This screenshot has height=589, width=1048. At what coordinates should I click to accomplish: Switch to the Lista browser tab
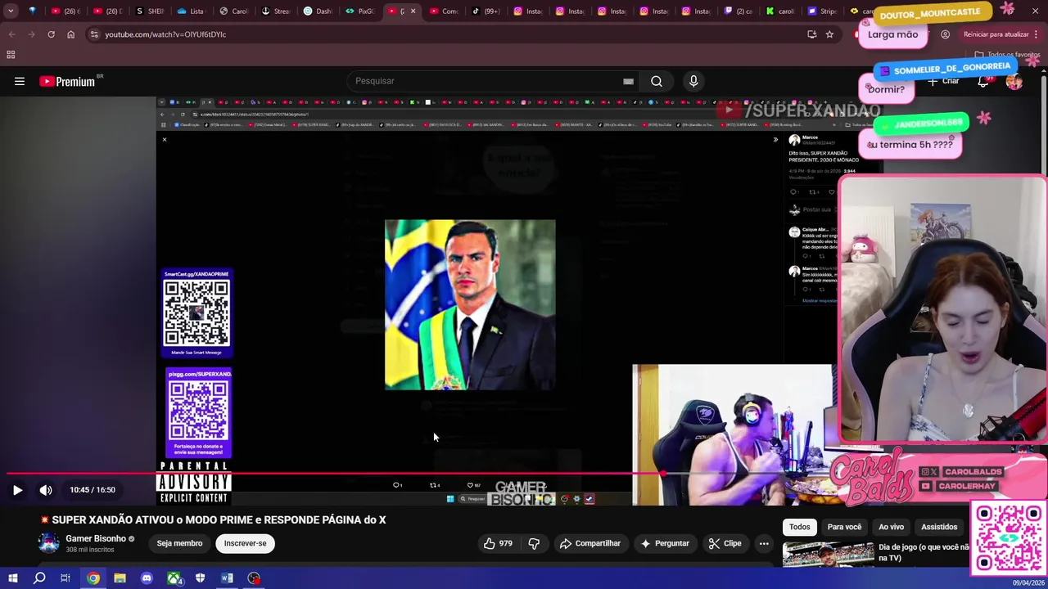click(192, 11)
